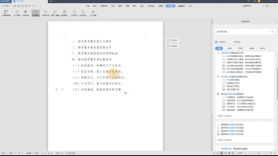Open the File menu dropdown

(7, 6)
